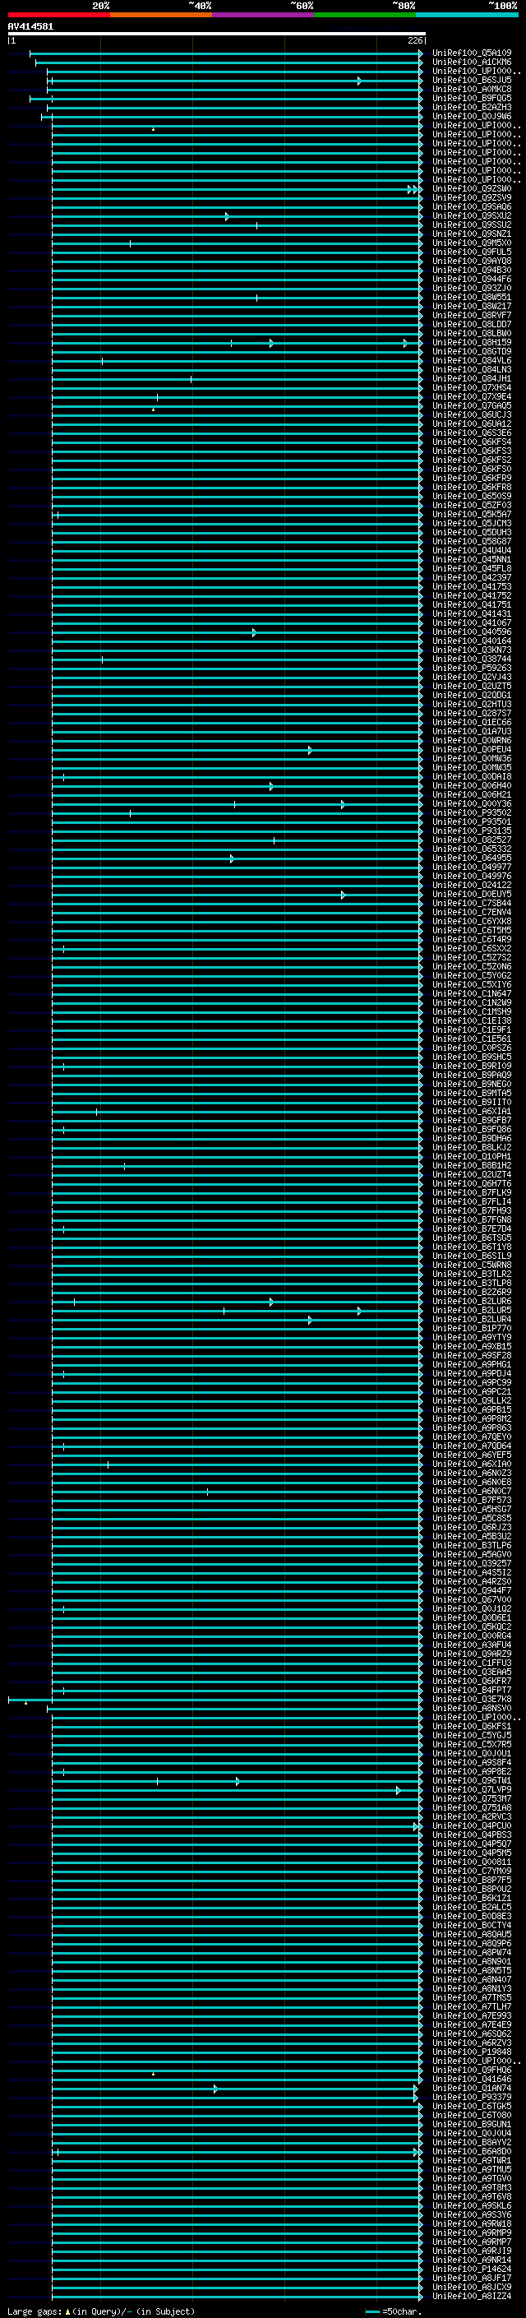Select hit label UniRef100_Q9ZSW0

pos(472,189)
